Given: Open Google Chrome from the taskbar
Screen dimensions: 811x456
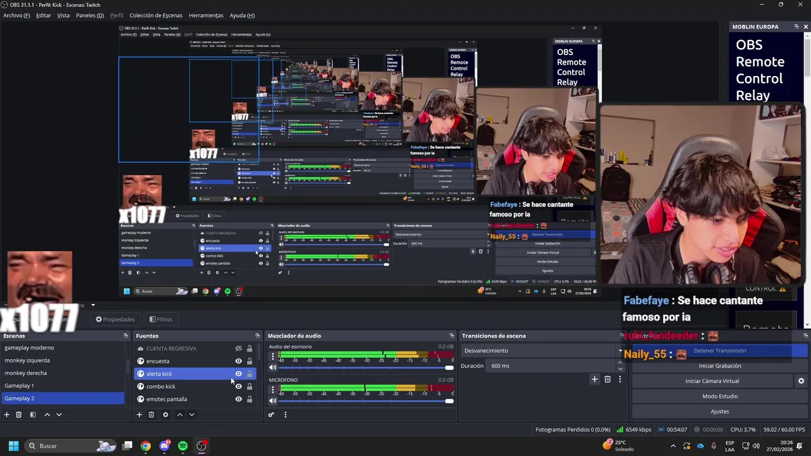Looking at the screenshot, I should coord(146,446).
